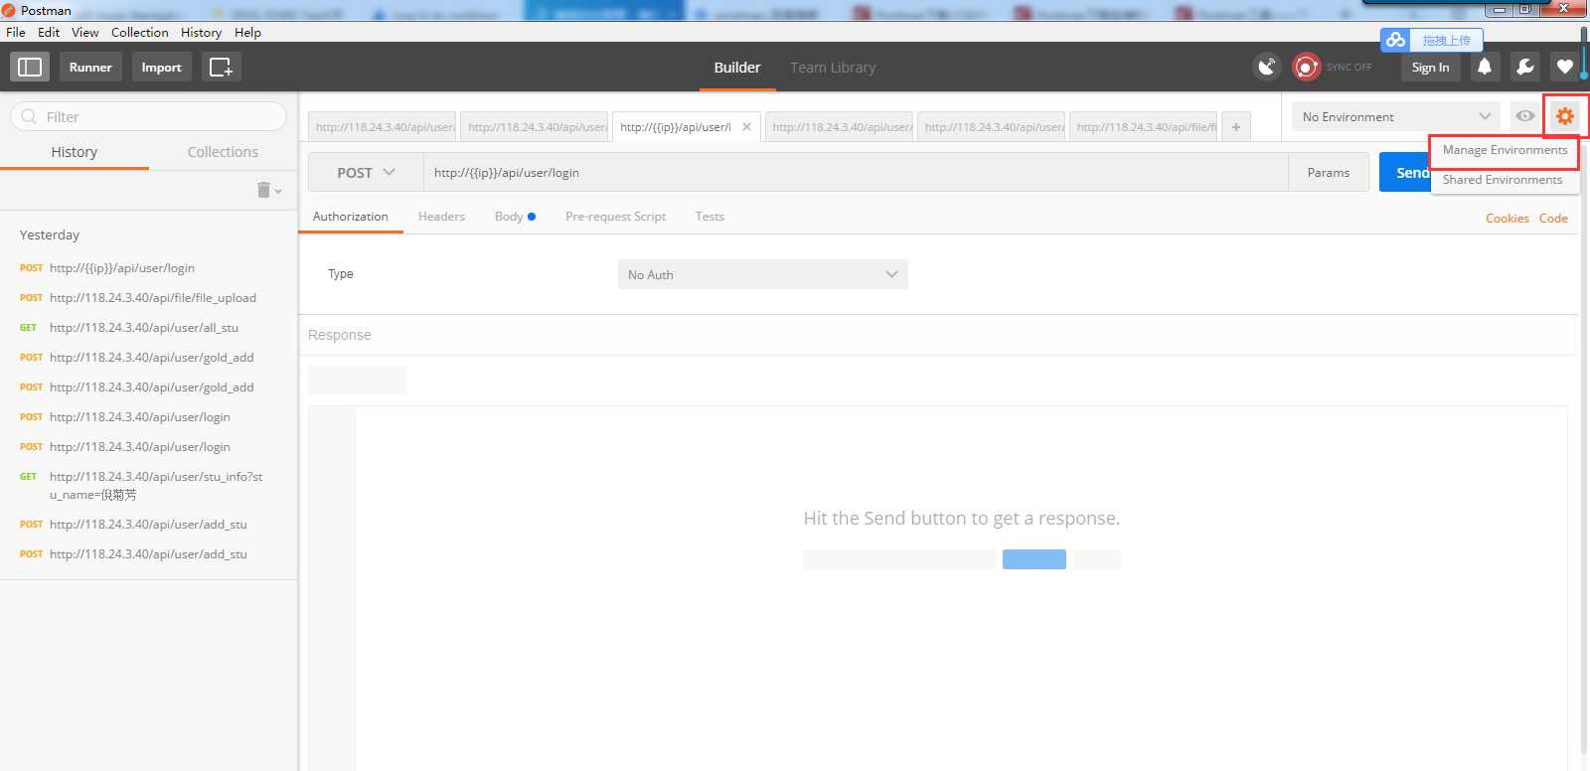Image resolution: width=1590 pixels, height=771 pixels.
Task: Open settings wrench icon
Action: tap(1524, 67)
